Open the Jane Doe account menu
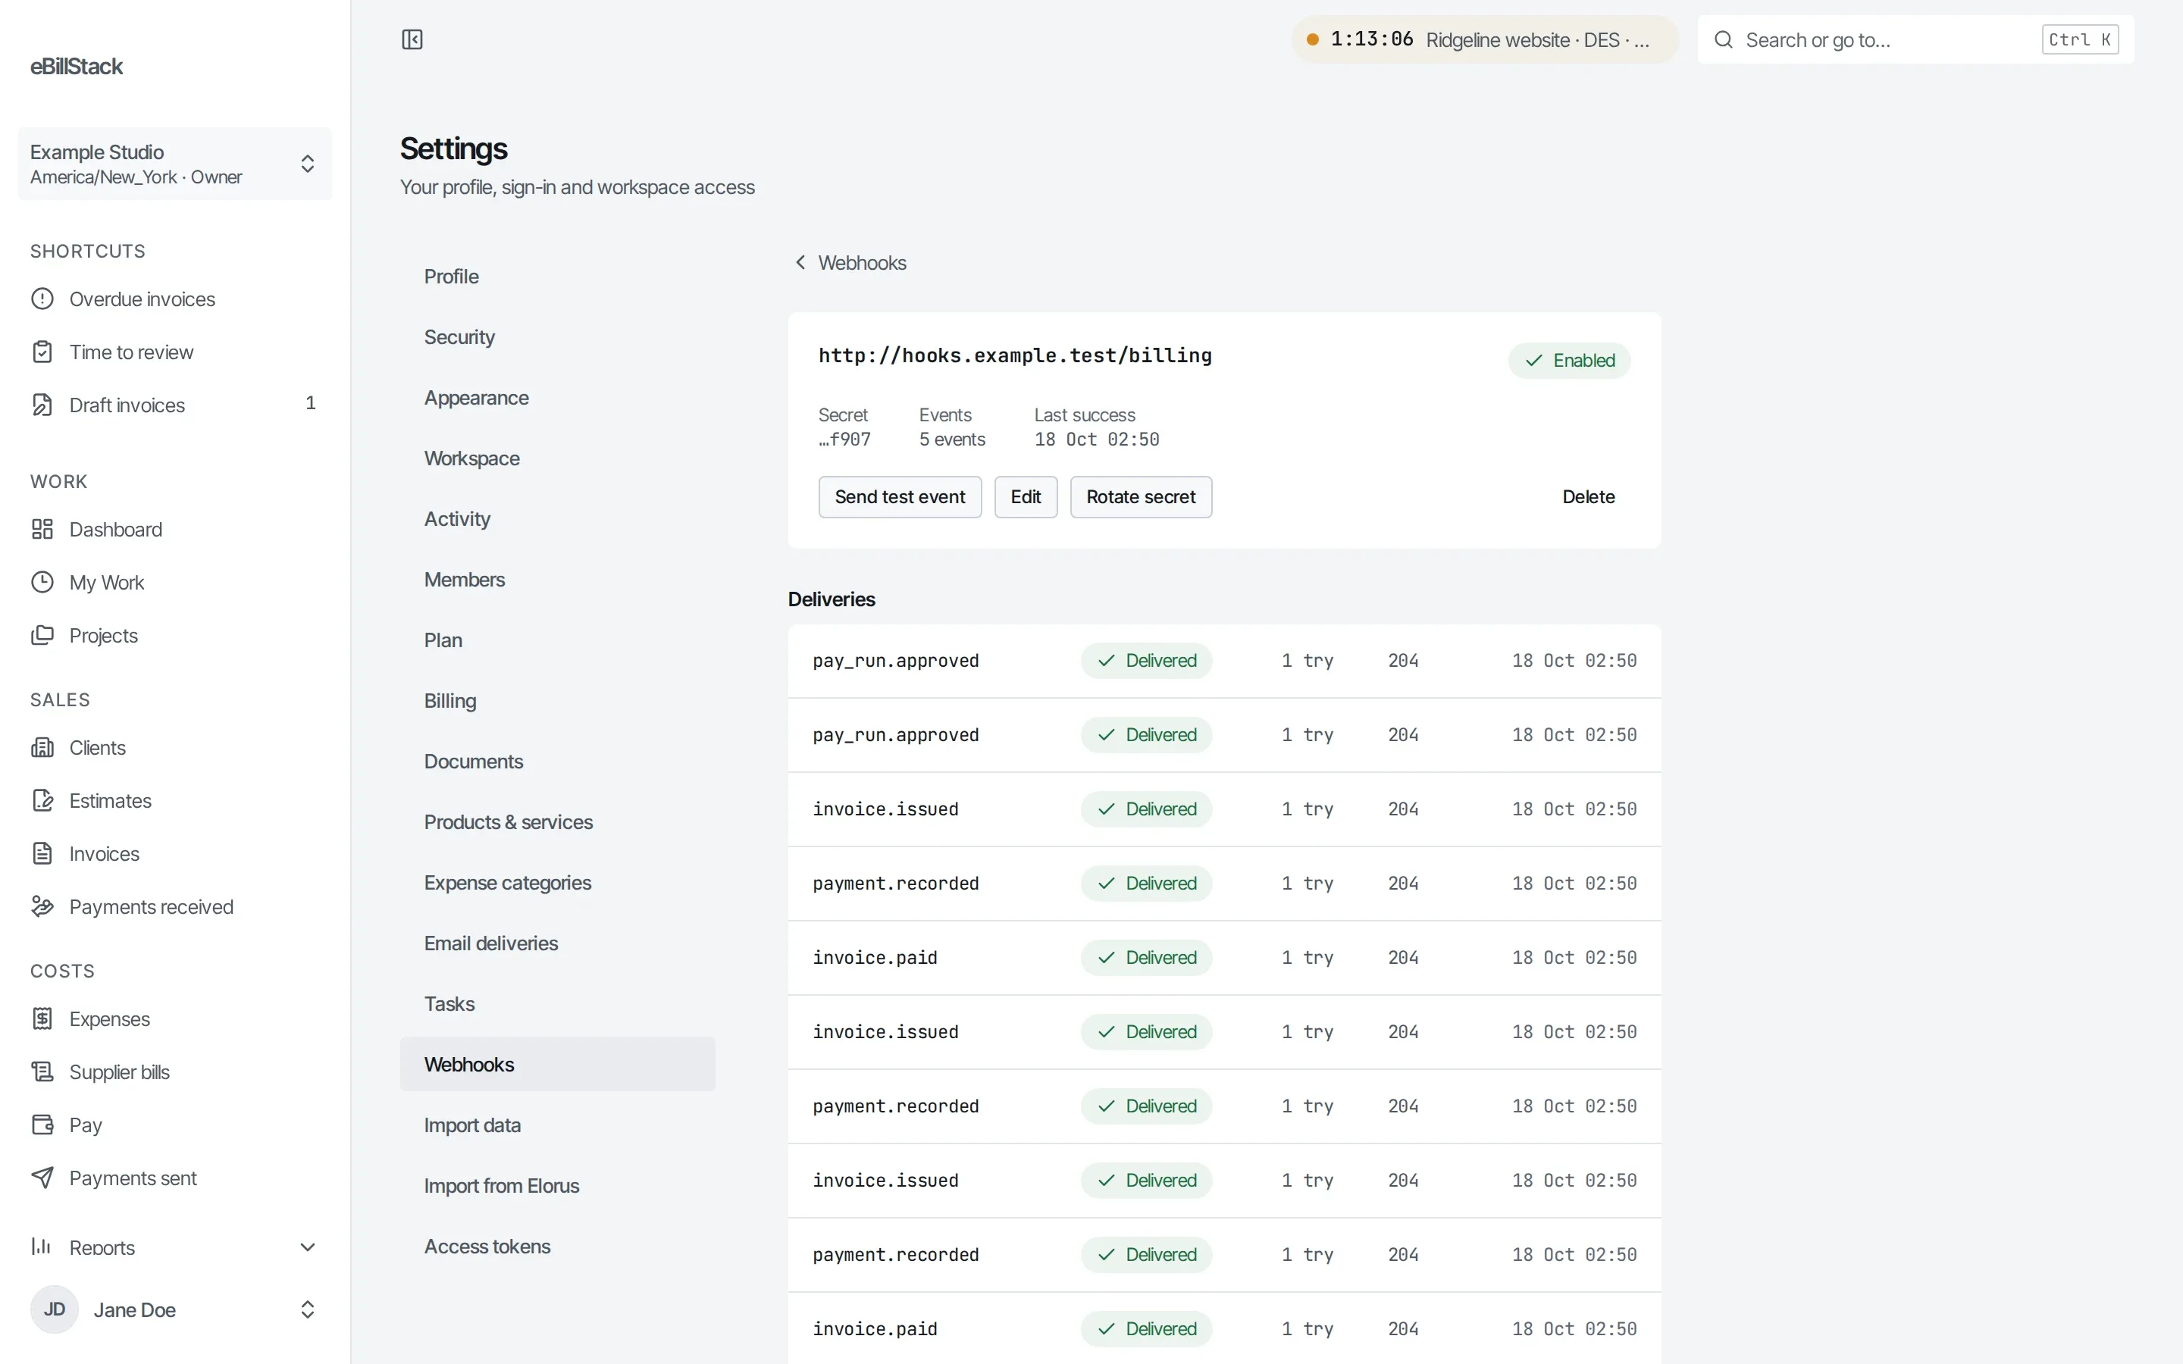The image size is (2183, 1364). 175,1309
